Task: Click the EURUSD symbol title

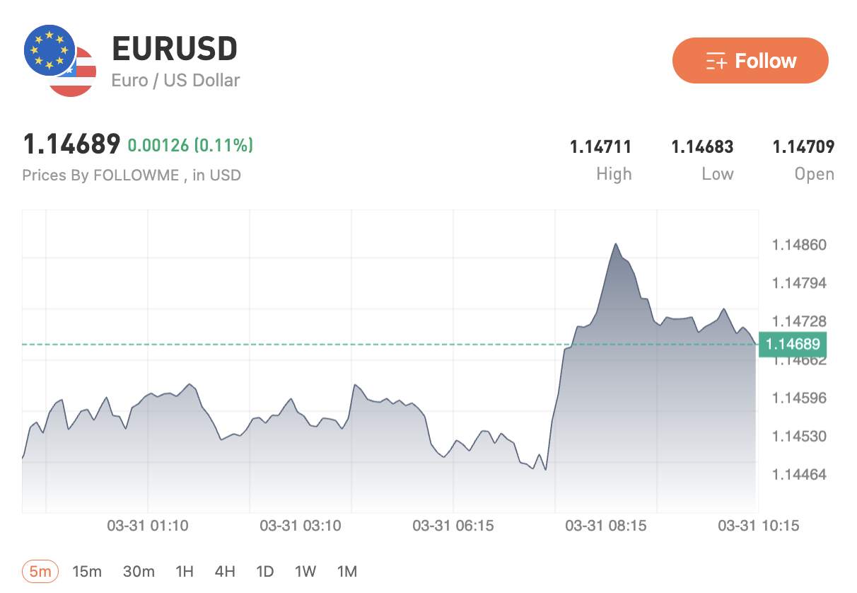Action: (x=175, y=50)
